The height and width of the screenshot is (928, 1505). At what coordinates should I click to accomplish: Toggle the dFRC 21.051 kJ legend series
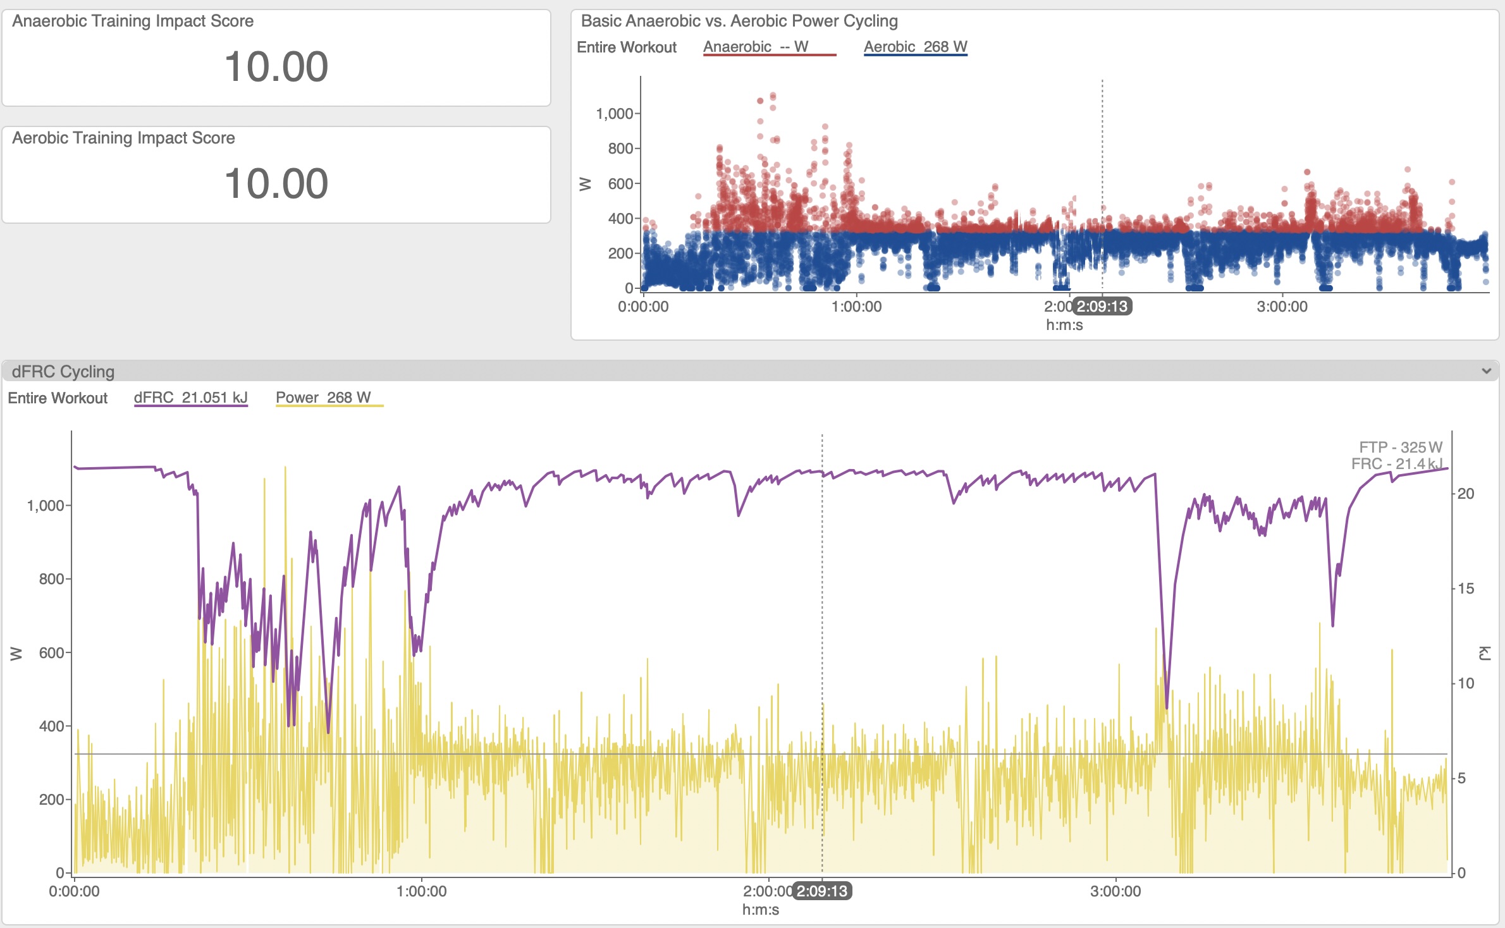coord(190,398)
